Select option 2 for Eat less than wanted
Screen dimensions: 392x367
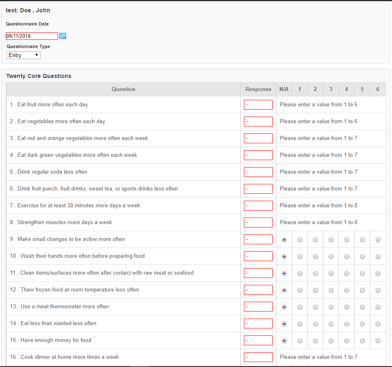[x=315, y=324]
